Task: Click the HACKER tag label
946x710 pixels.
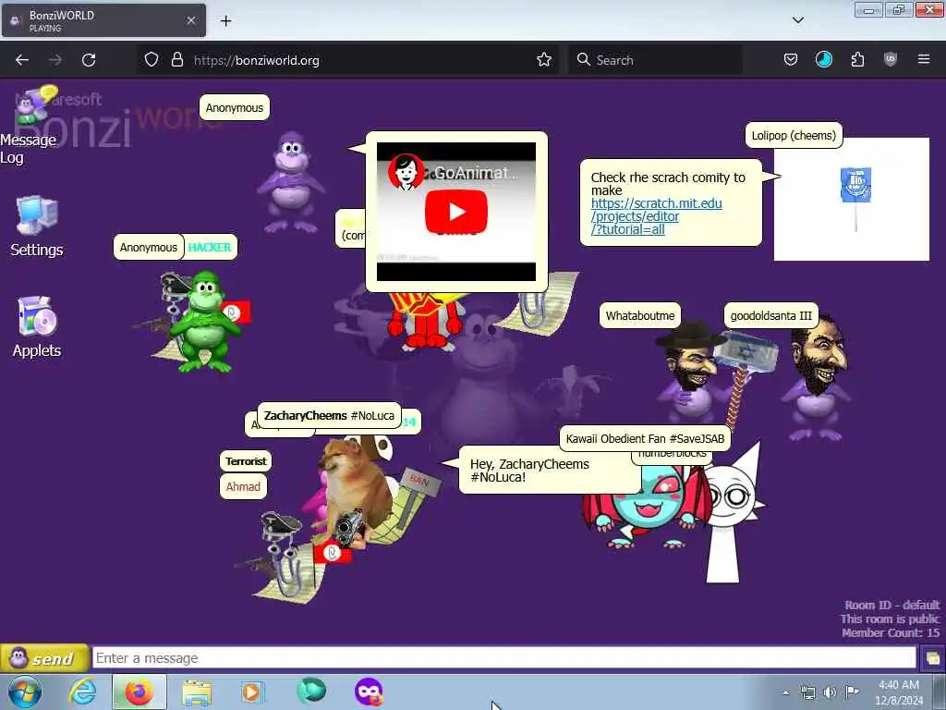Action: tap(210, 247)
